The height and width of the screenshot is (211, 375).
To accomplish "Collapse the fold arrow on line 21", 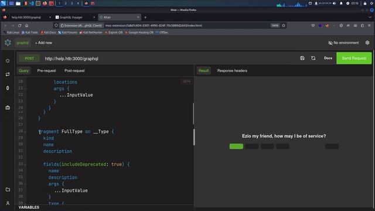I will [x=25, y=89].
